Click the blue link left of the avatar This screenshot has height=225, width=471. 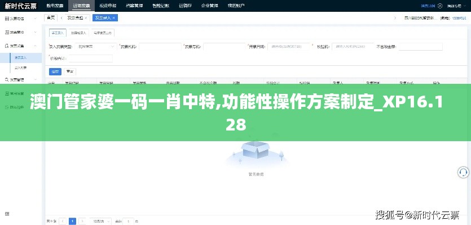point(428,6)
